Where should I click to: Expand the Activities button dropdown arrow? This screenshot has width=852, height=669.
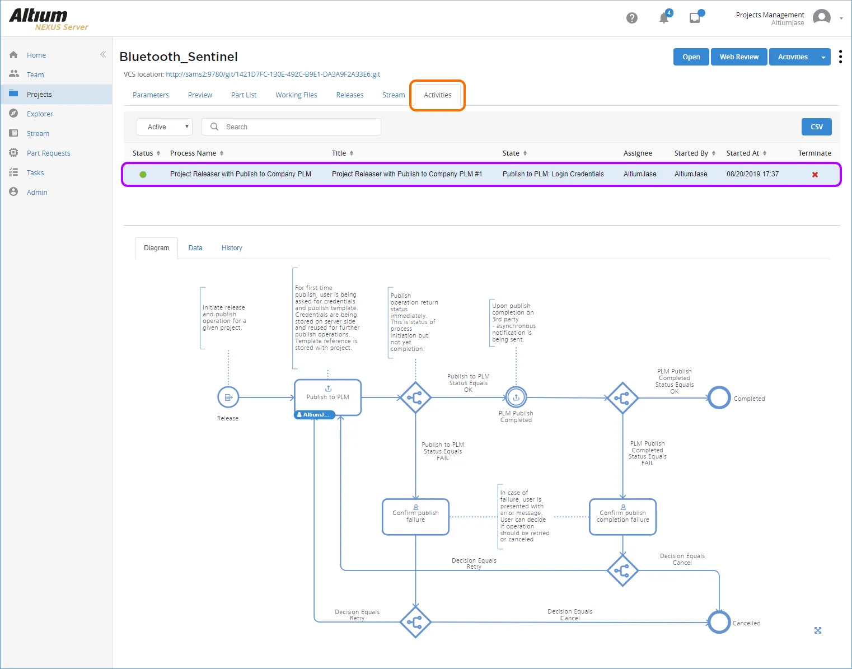coord(823,57)
